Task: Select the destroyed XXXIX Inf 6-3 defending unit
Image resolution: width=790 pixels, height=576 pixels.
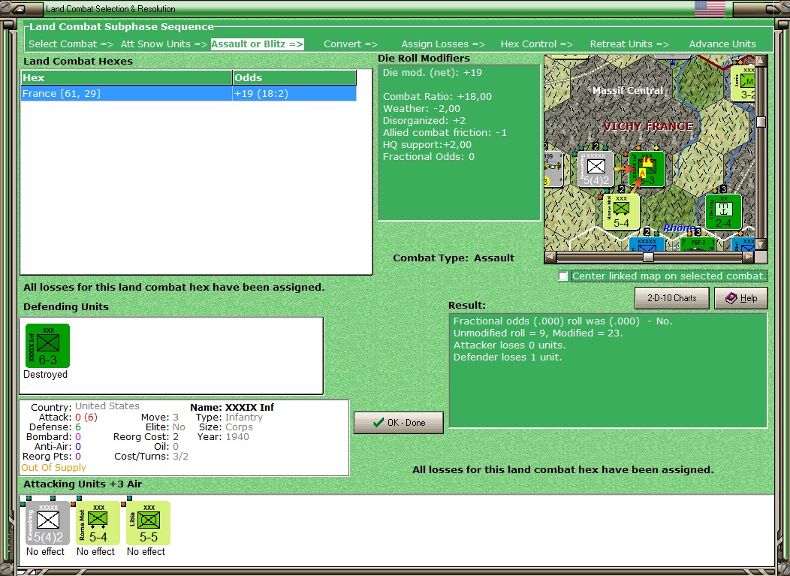Action: (48, 345)
